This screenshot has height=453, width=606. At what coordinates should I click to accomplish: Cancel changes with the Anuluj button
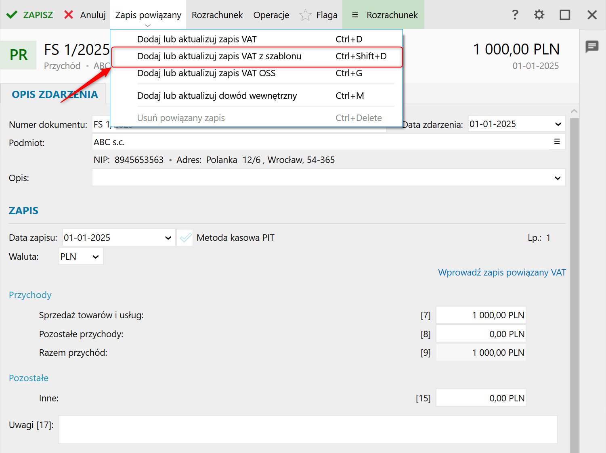point(85,15)
